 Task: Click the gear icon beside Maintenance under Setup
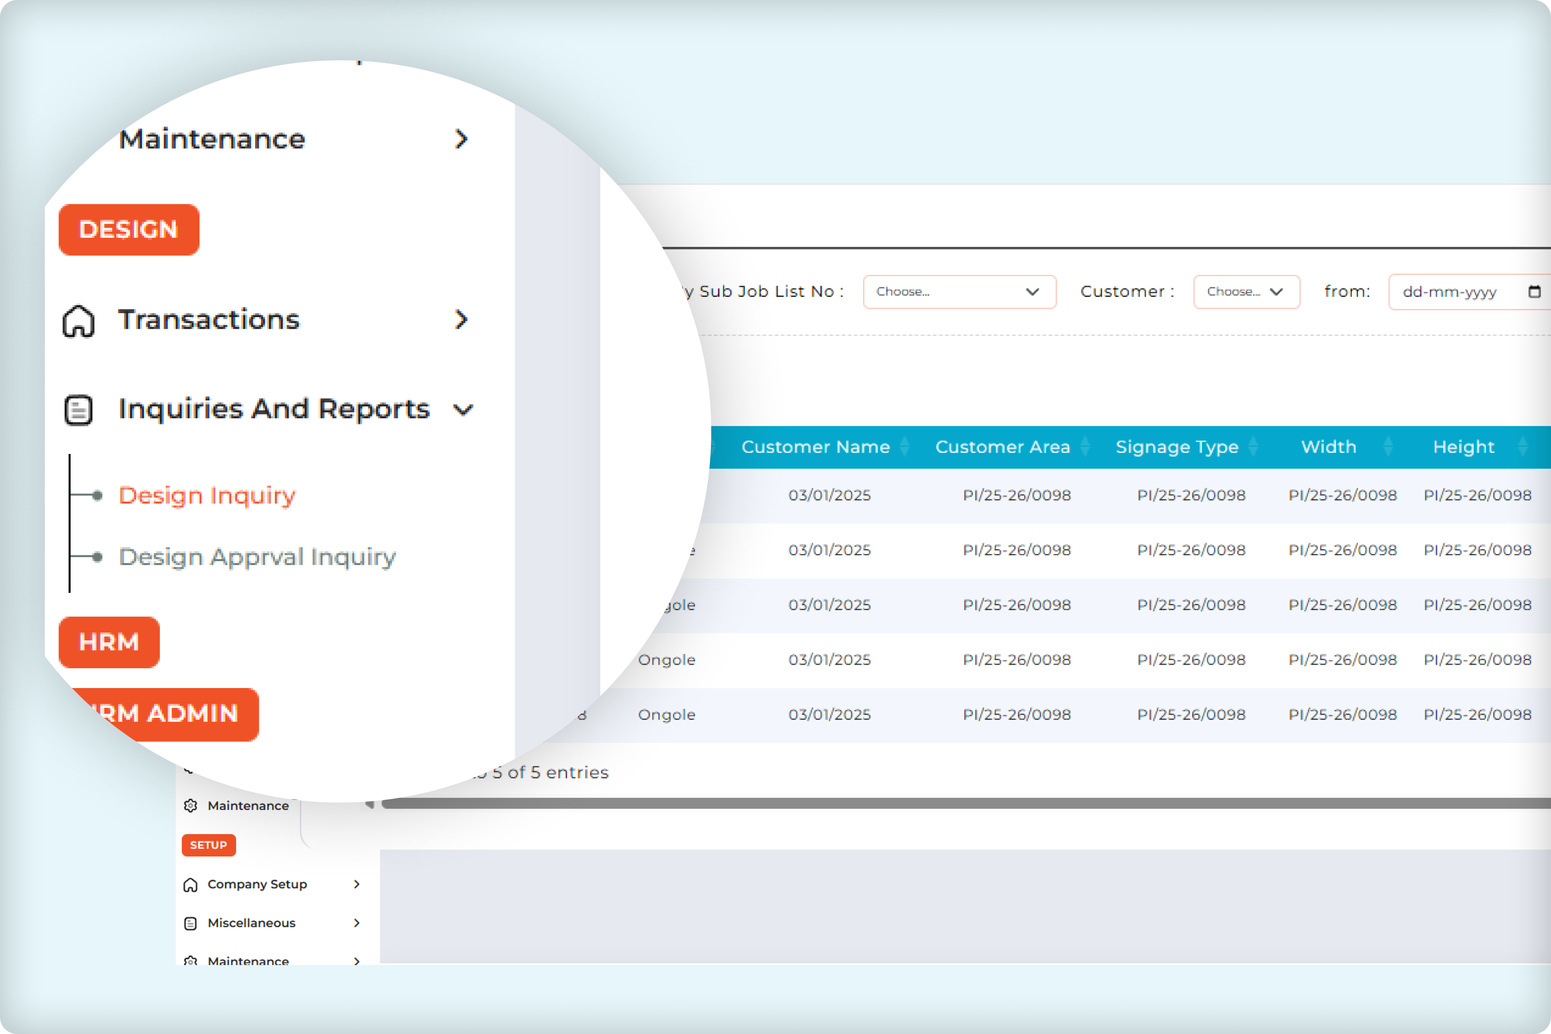pyautogui.click(x=190, y=805)
